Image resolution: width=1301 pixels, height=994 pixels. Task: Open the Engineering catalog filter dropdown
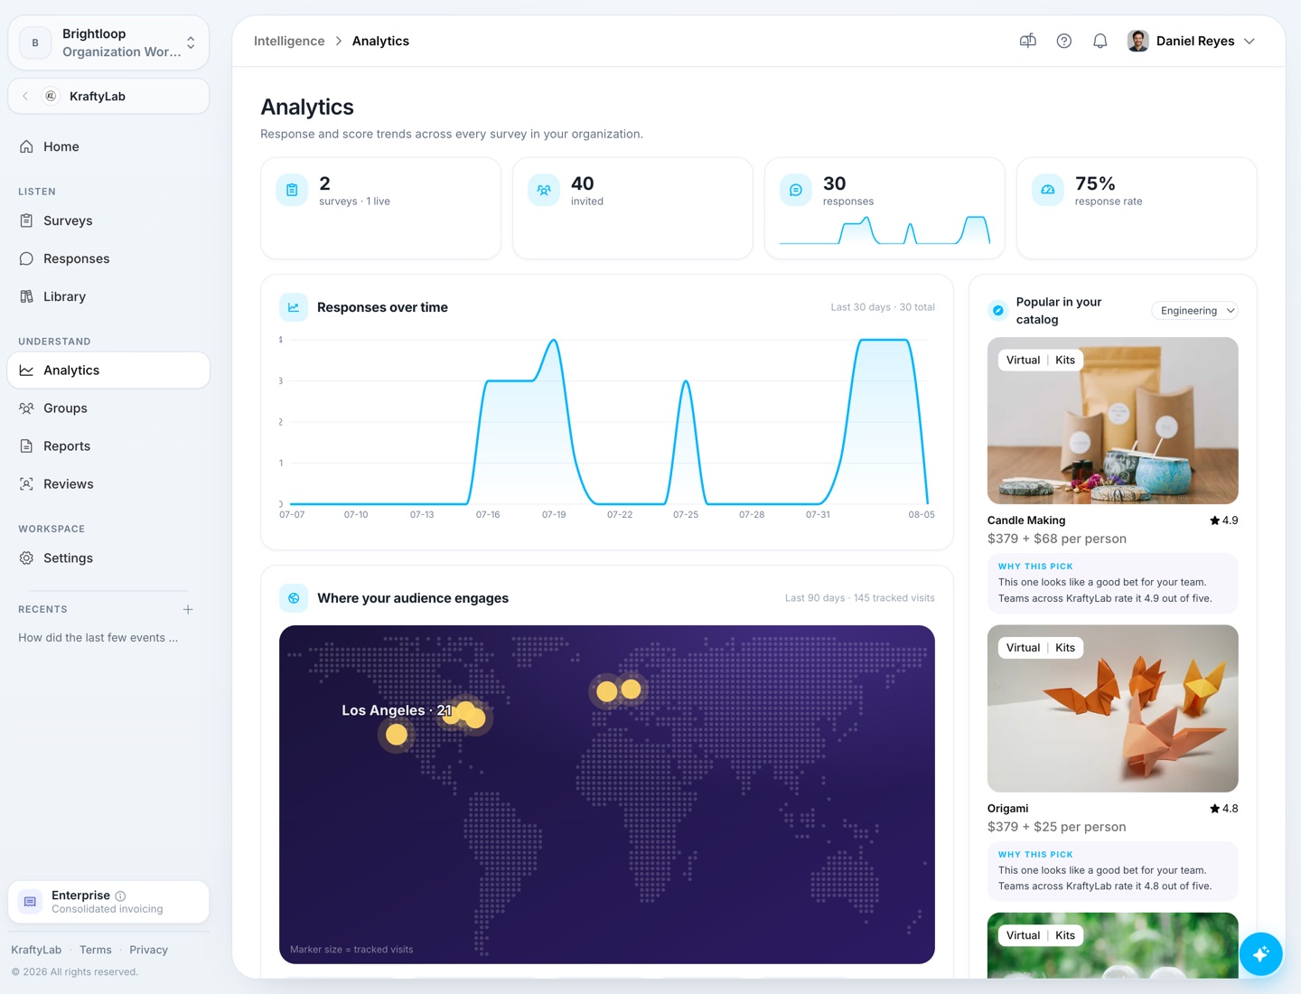click(x=1194, y=311)
